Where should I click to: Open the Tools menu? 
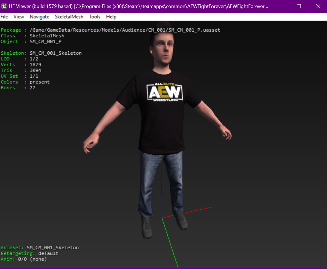[x=95, y=17]
